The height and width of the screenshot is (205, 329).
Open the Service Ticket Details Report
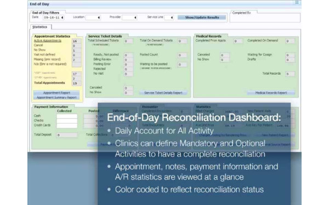tap(163, 93)
